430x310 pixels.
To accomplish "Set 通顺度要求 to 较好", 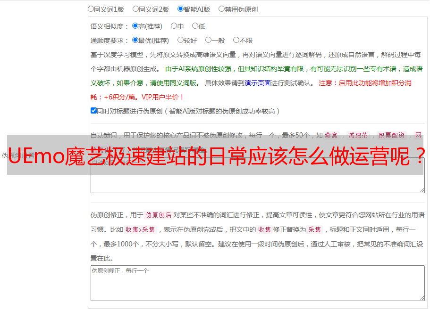I will 180,40.
